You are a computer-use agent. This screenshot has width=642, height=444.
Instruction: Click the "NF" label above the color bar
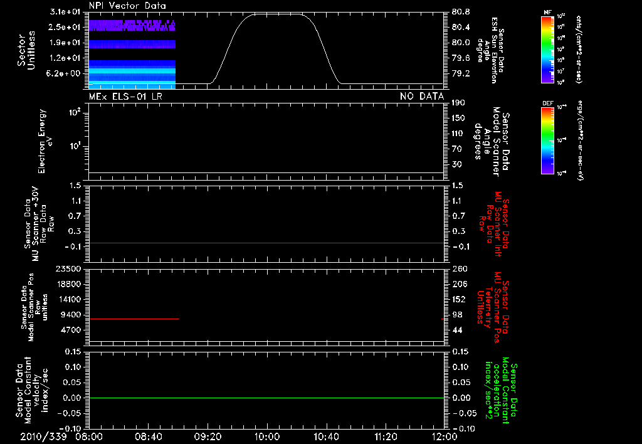pos(547,13)
